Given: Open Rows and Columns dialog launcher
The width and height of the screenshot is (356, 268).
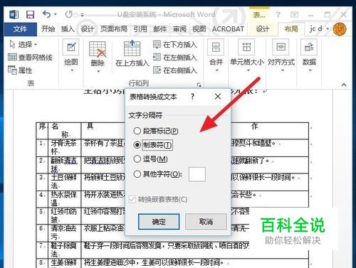Looking at the screenshot, I should [x=199, y=85].
